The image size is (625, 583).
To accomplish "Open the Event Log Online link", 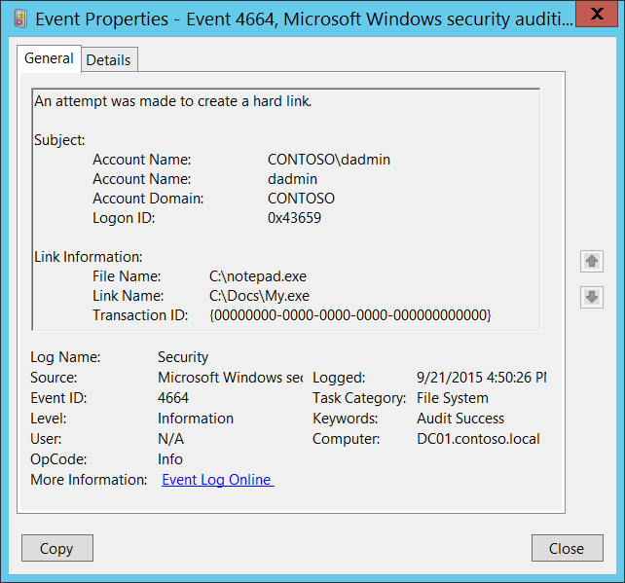I will [x=217, y=479].
